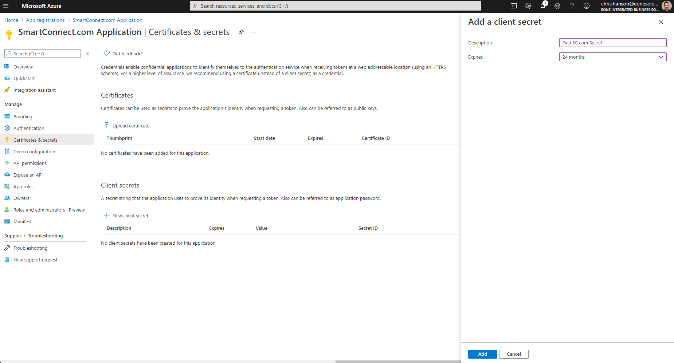Open the account avatar picture

click(x=667, y=6)
